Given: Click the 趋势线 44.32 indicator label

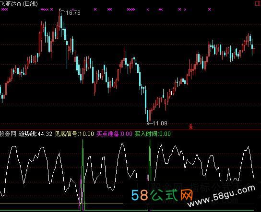Looking at the screenshot, I should pyautogui.click(x=35, y=134).
